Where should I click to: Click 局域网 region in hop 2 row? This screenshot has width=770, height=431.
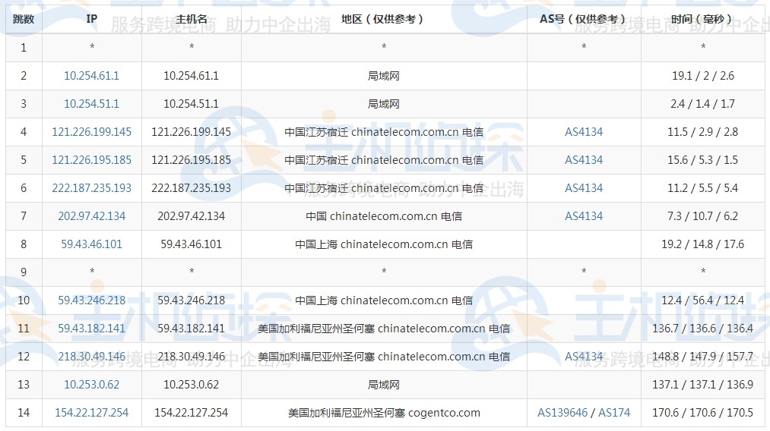tap(384, 76)
